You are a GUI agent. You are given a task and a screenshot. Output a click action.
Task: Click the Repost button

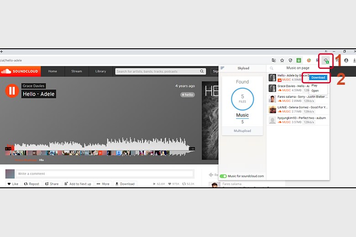[31, 184]
